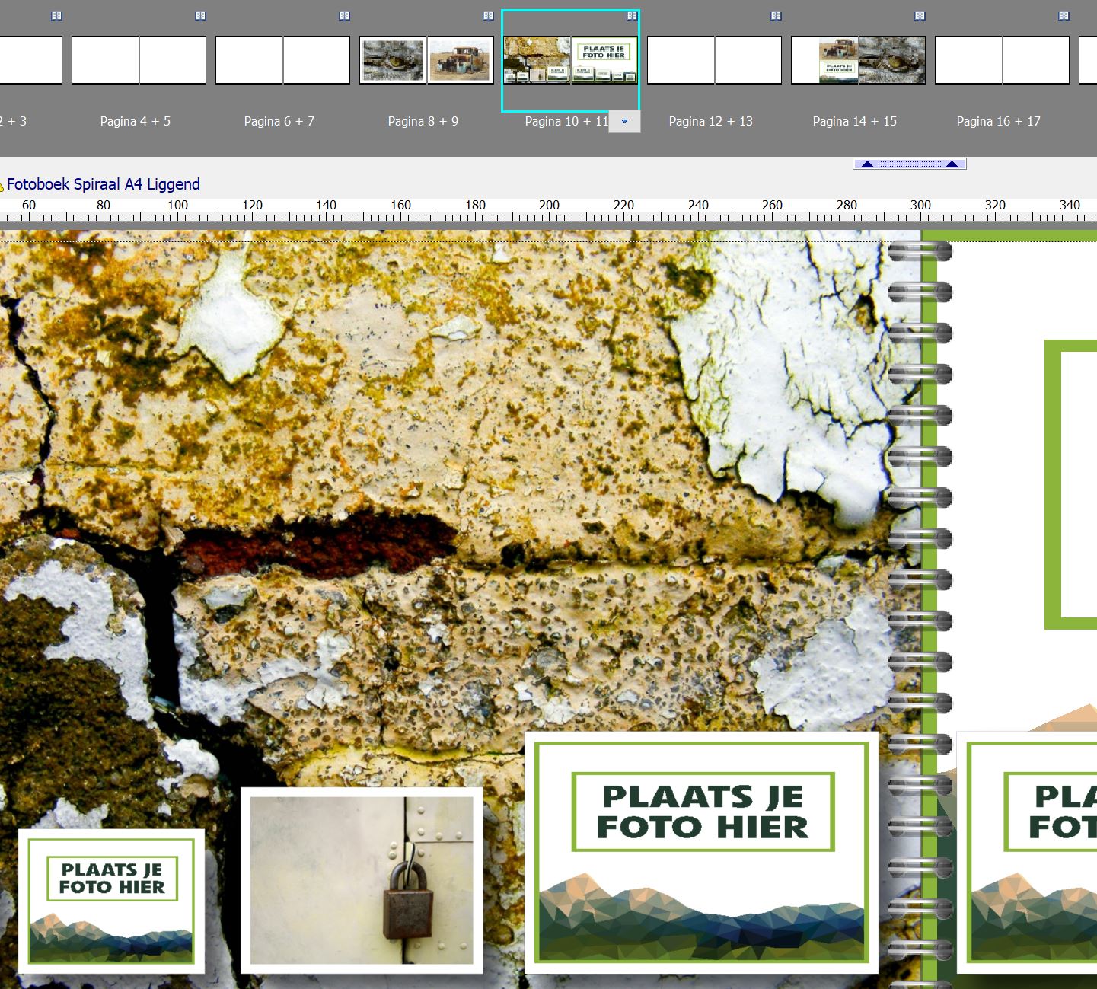The width and height of the screenshot is (1097, 989).
Task: Click the Fotoboek Spiraal A4 Liggend title
Action: pos(104,184)
